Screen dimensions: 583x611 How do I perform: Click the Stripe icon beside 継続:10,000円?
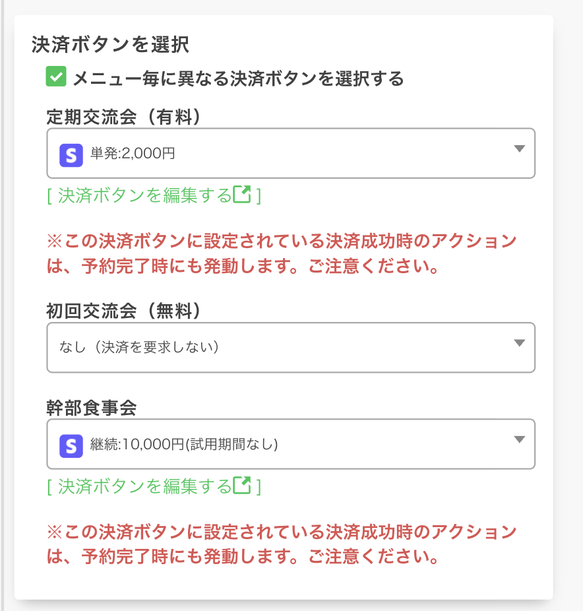[x=71, y=445]
